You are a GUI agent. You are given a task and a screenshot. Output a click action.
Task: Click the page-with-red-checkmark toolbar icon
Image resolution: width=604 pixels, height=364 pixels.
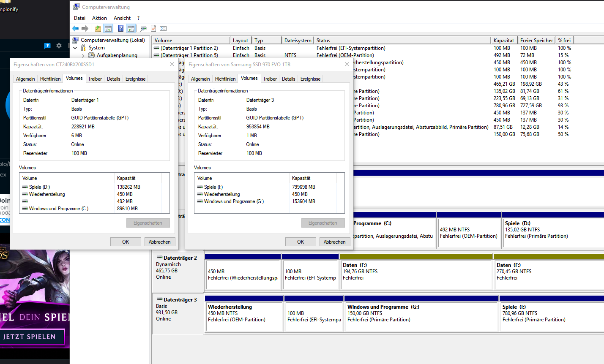(x=153, y=28)
